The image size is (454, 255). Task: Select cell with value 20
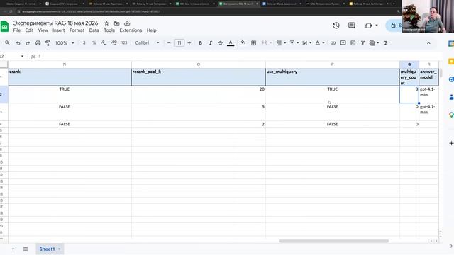point(199,94)
